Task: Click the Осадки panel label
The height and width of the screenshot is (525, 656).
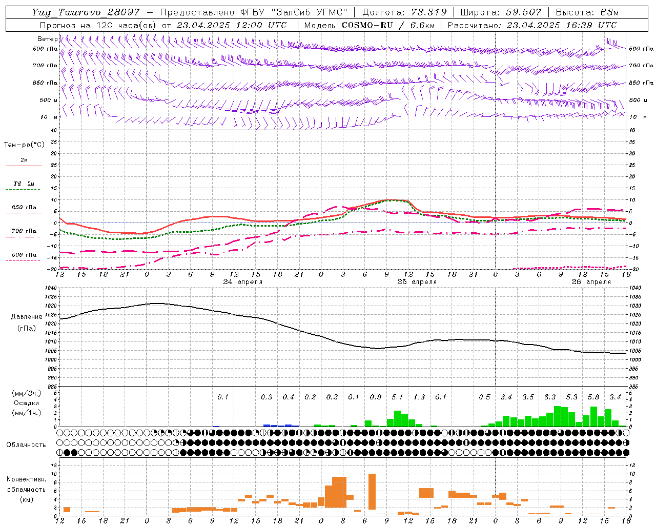Action: (27, 403)
